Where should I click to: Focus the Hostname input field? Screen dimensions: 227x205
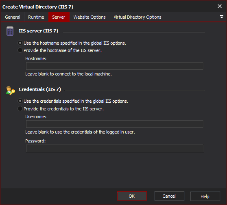[115, 66]
